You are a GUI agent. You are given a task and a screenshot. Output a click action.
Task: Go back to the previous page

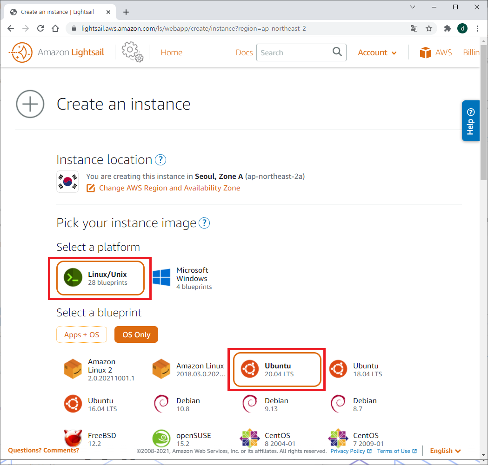11,29
